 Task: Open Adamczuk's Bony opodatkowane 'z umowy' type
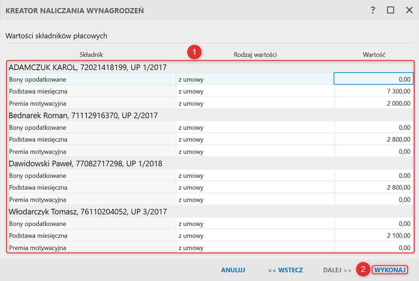255,79
